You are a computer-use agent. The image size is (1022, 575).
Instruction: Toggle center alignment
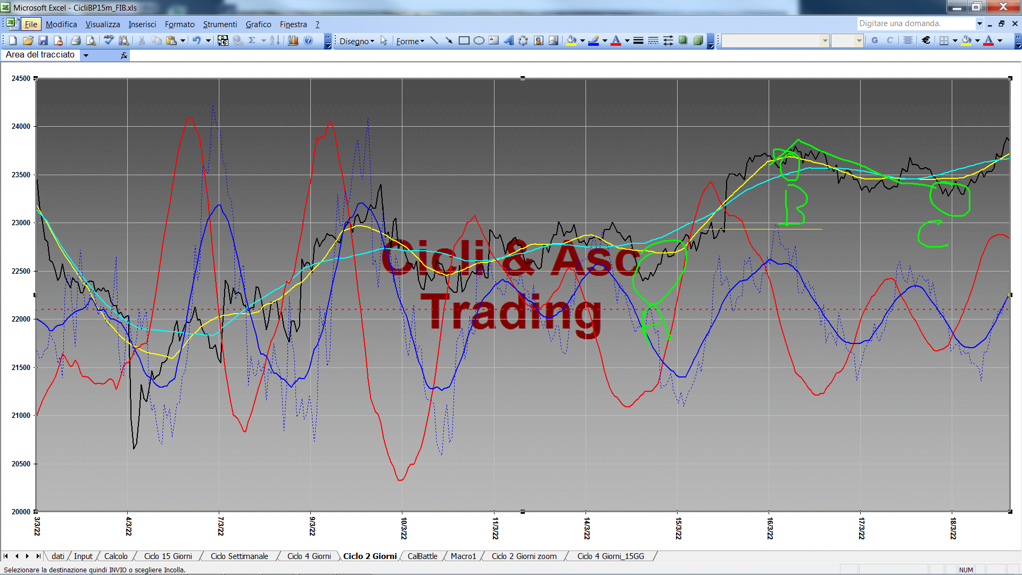point(908,40)
